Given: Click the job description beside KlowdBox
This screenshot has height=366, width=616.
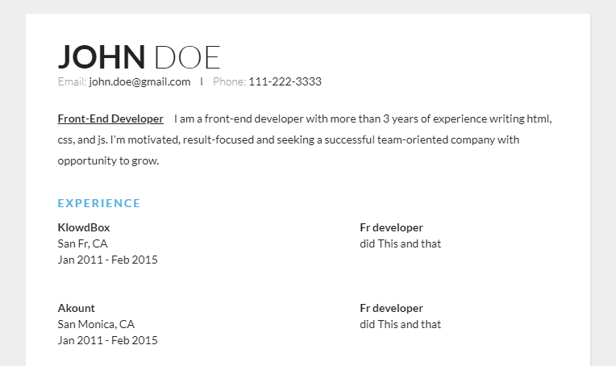Looking at the screenshot, I should pyautogui.click(x=400, y=243).
